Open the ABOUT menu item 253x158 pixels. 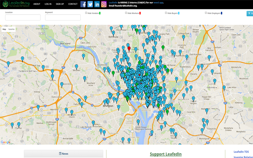tap(37, 4)
